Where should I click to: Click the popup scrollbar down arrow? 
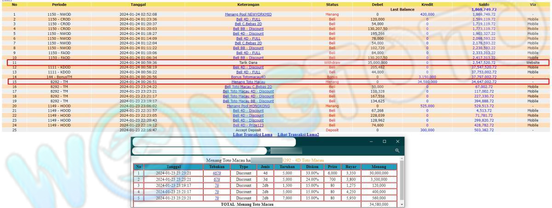tap(402, 204)
